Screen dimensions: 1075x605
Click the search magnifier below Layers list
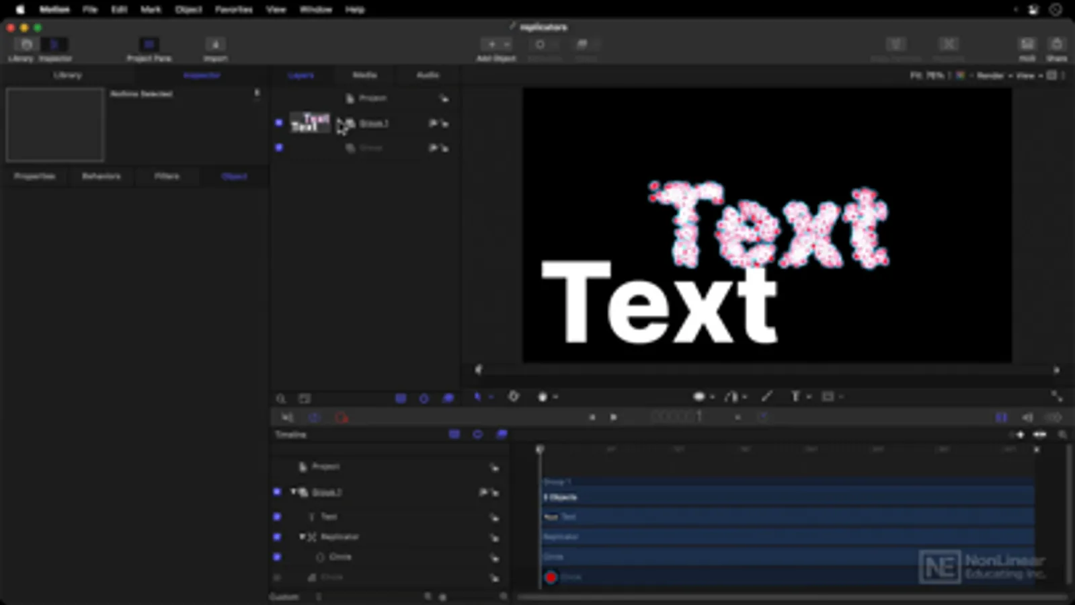[281, 399]
